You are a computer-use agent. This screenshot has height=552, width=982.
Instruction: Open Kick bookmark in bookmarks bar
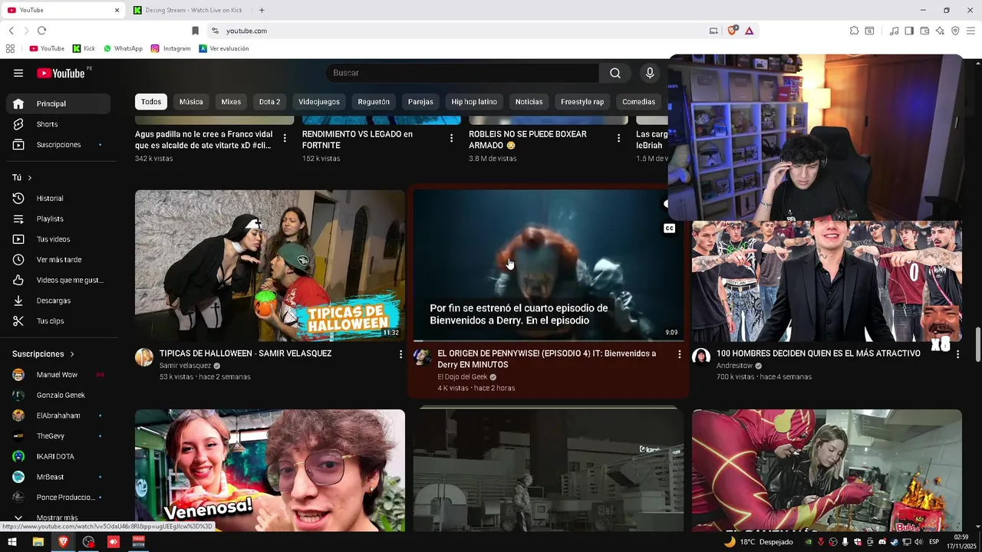click(x=84, y=48)
